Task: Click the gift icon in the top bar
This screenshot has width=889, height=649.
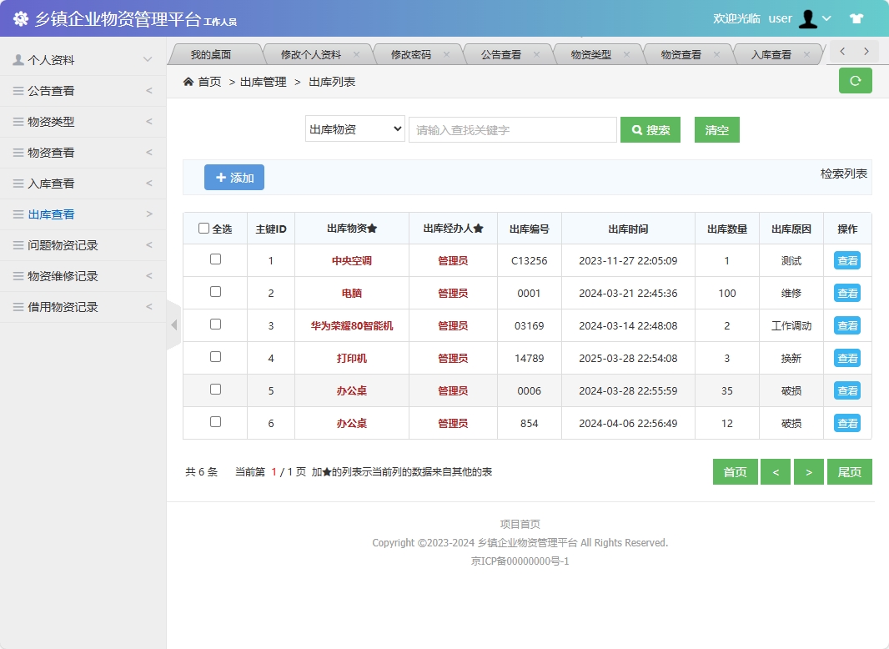Action: [856, 18]
